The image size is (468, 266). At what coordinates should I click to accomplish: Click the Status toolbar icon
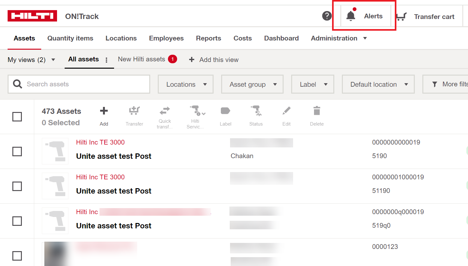(256, 111)
